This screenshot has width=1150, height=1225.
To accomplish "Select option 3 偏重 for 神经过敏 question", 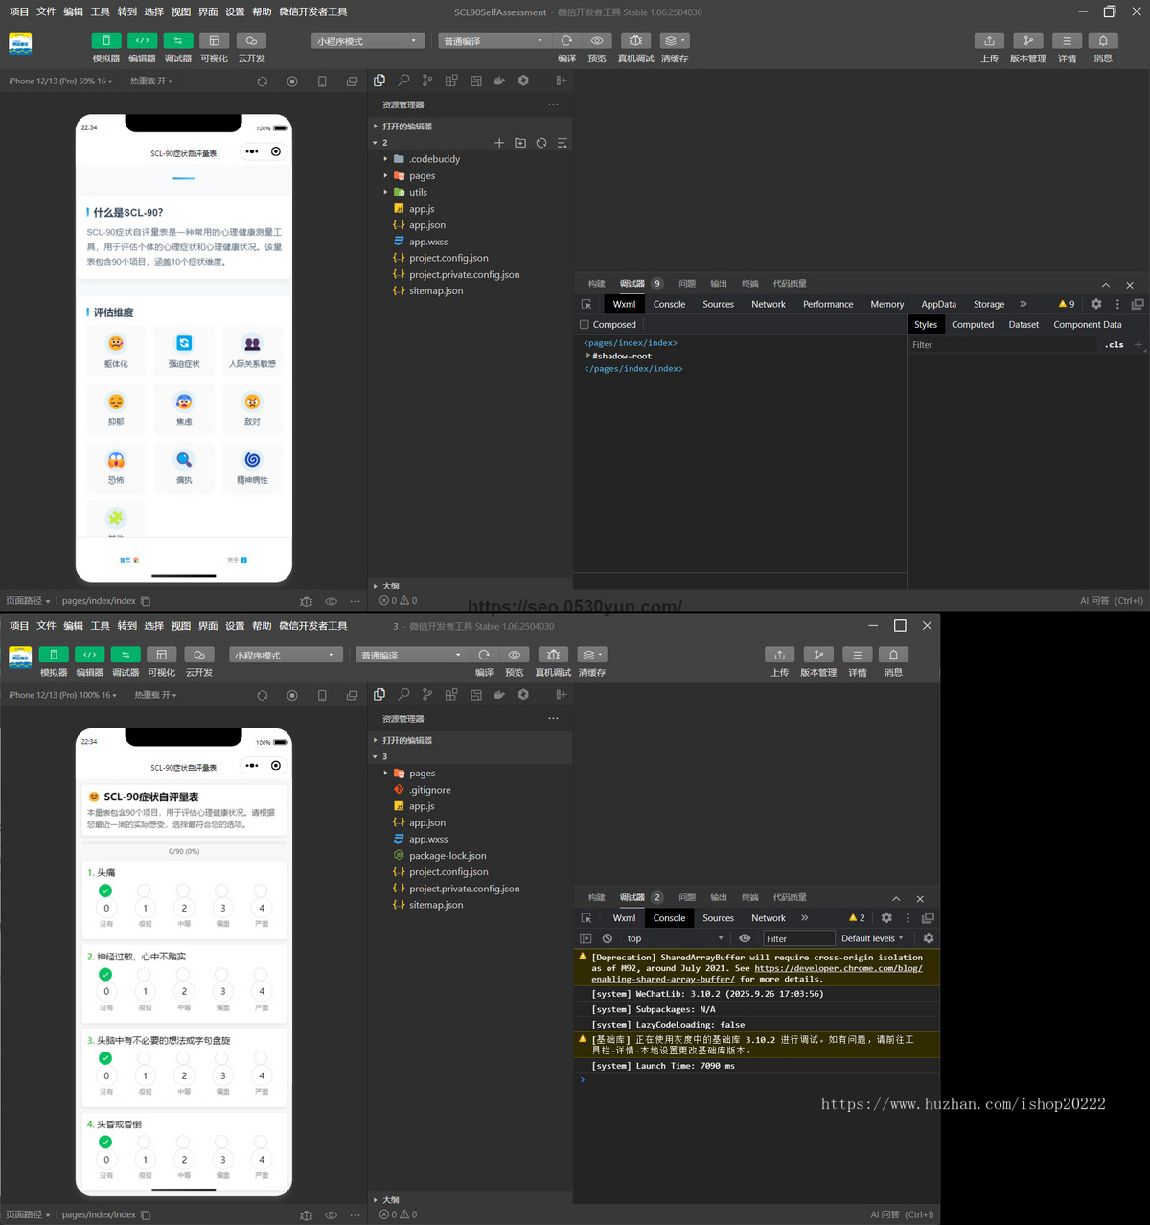I will click(x=222, y=991).
